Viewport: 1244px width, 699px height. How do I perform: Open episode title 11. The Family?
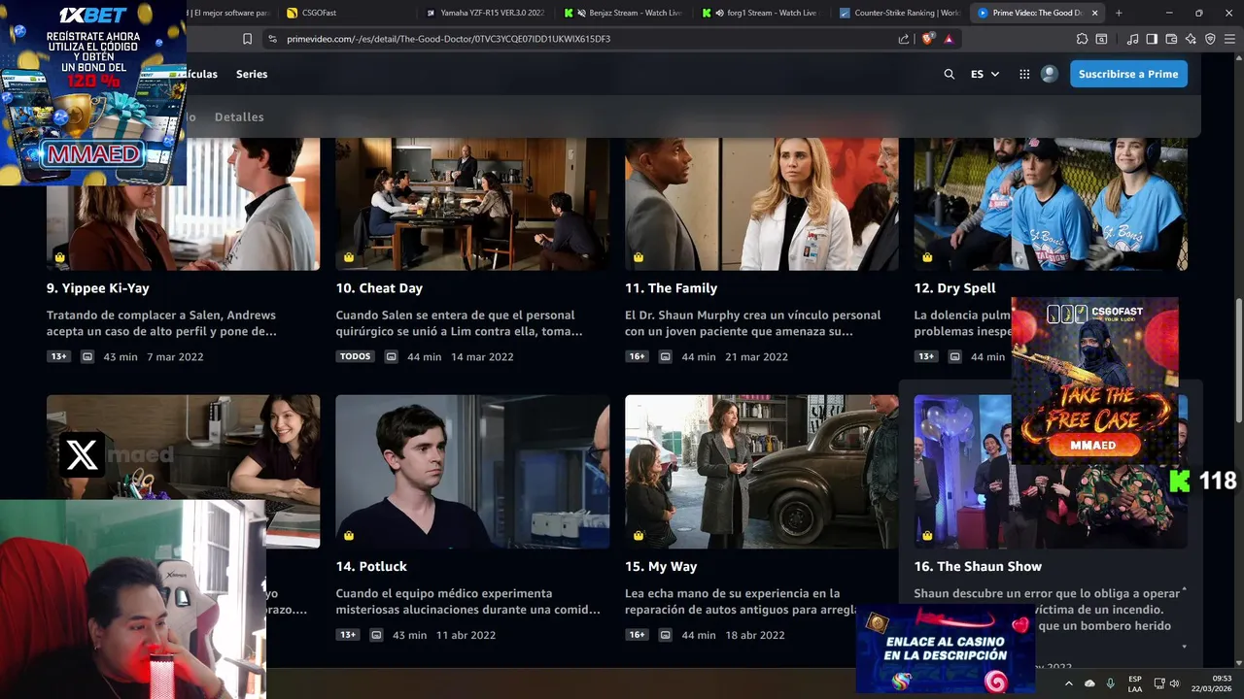[671, 288]
